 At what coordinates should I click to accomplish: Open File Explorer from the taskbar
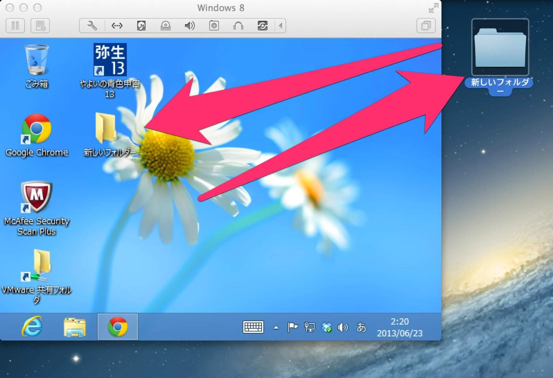pyautogui.click(x=75, y=327)
